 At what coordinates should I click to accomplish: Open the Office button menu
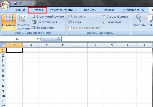click(x=5, y=5)
